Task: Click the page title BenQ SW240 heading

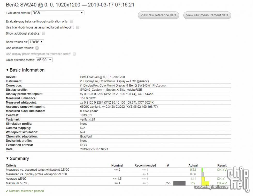Action: tap(70, 5)
